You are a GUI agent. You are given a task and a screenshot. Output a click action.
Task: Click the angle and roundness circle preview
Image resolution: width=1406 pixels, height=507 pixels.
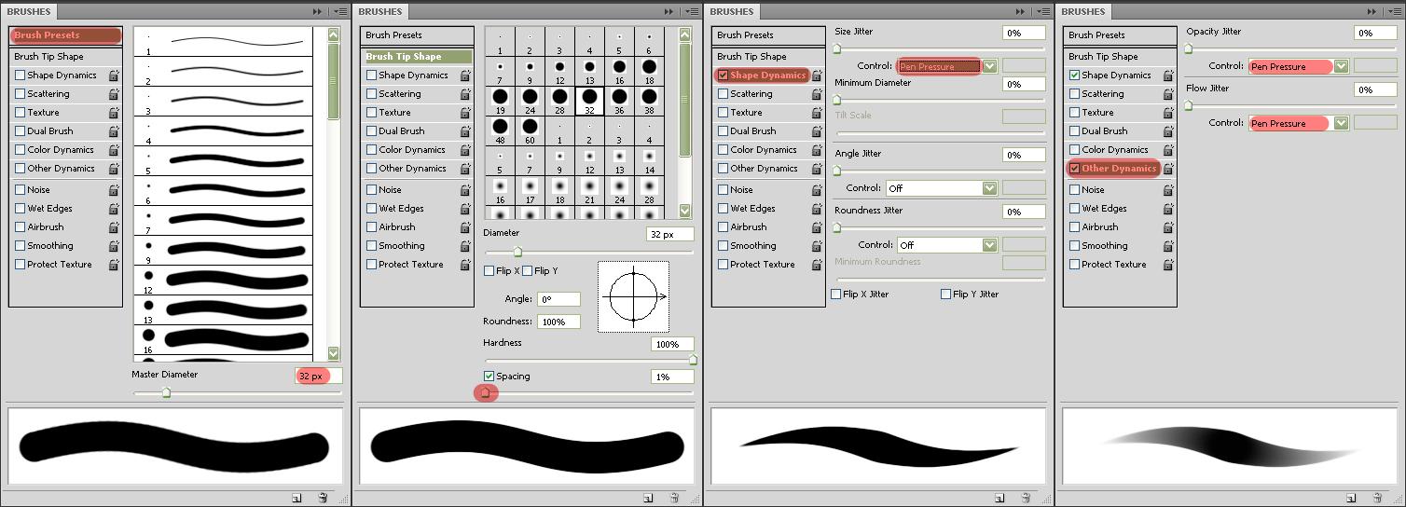633,296
